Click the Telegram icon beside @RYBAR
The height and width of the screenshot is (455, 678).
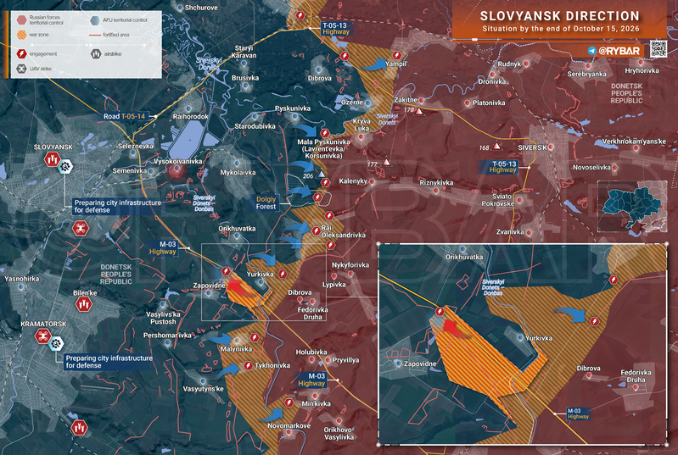click(592, 51)
